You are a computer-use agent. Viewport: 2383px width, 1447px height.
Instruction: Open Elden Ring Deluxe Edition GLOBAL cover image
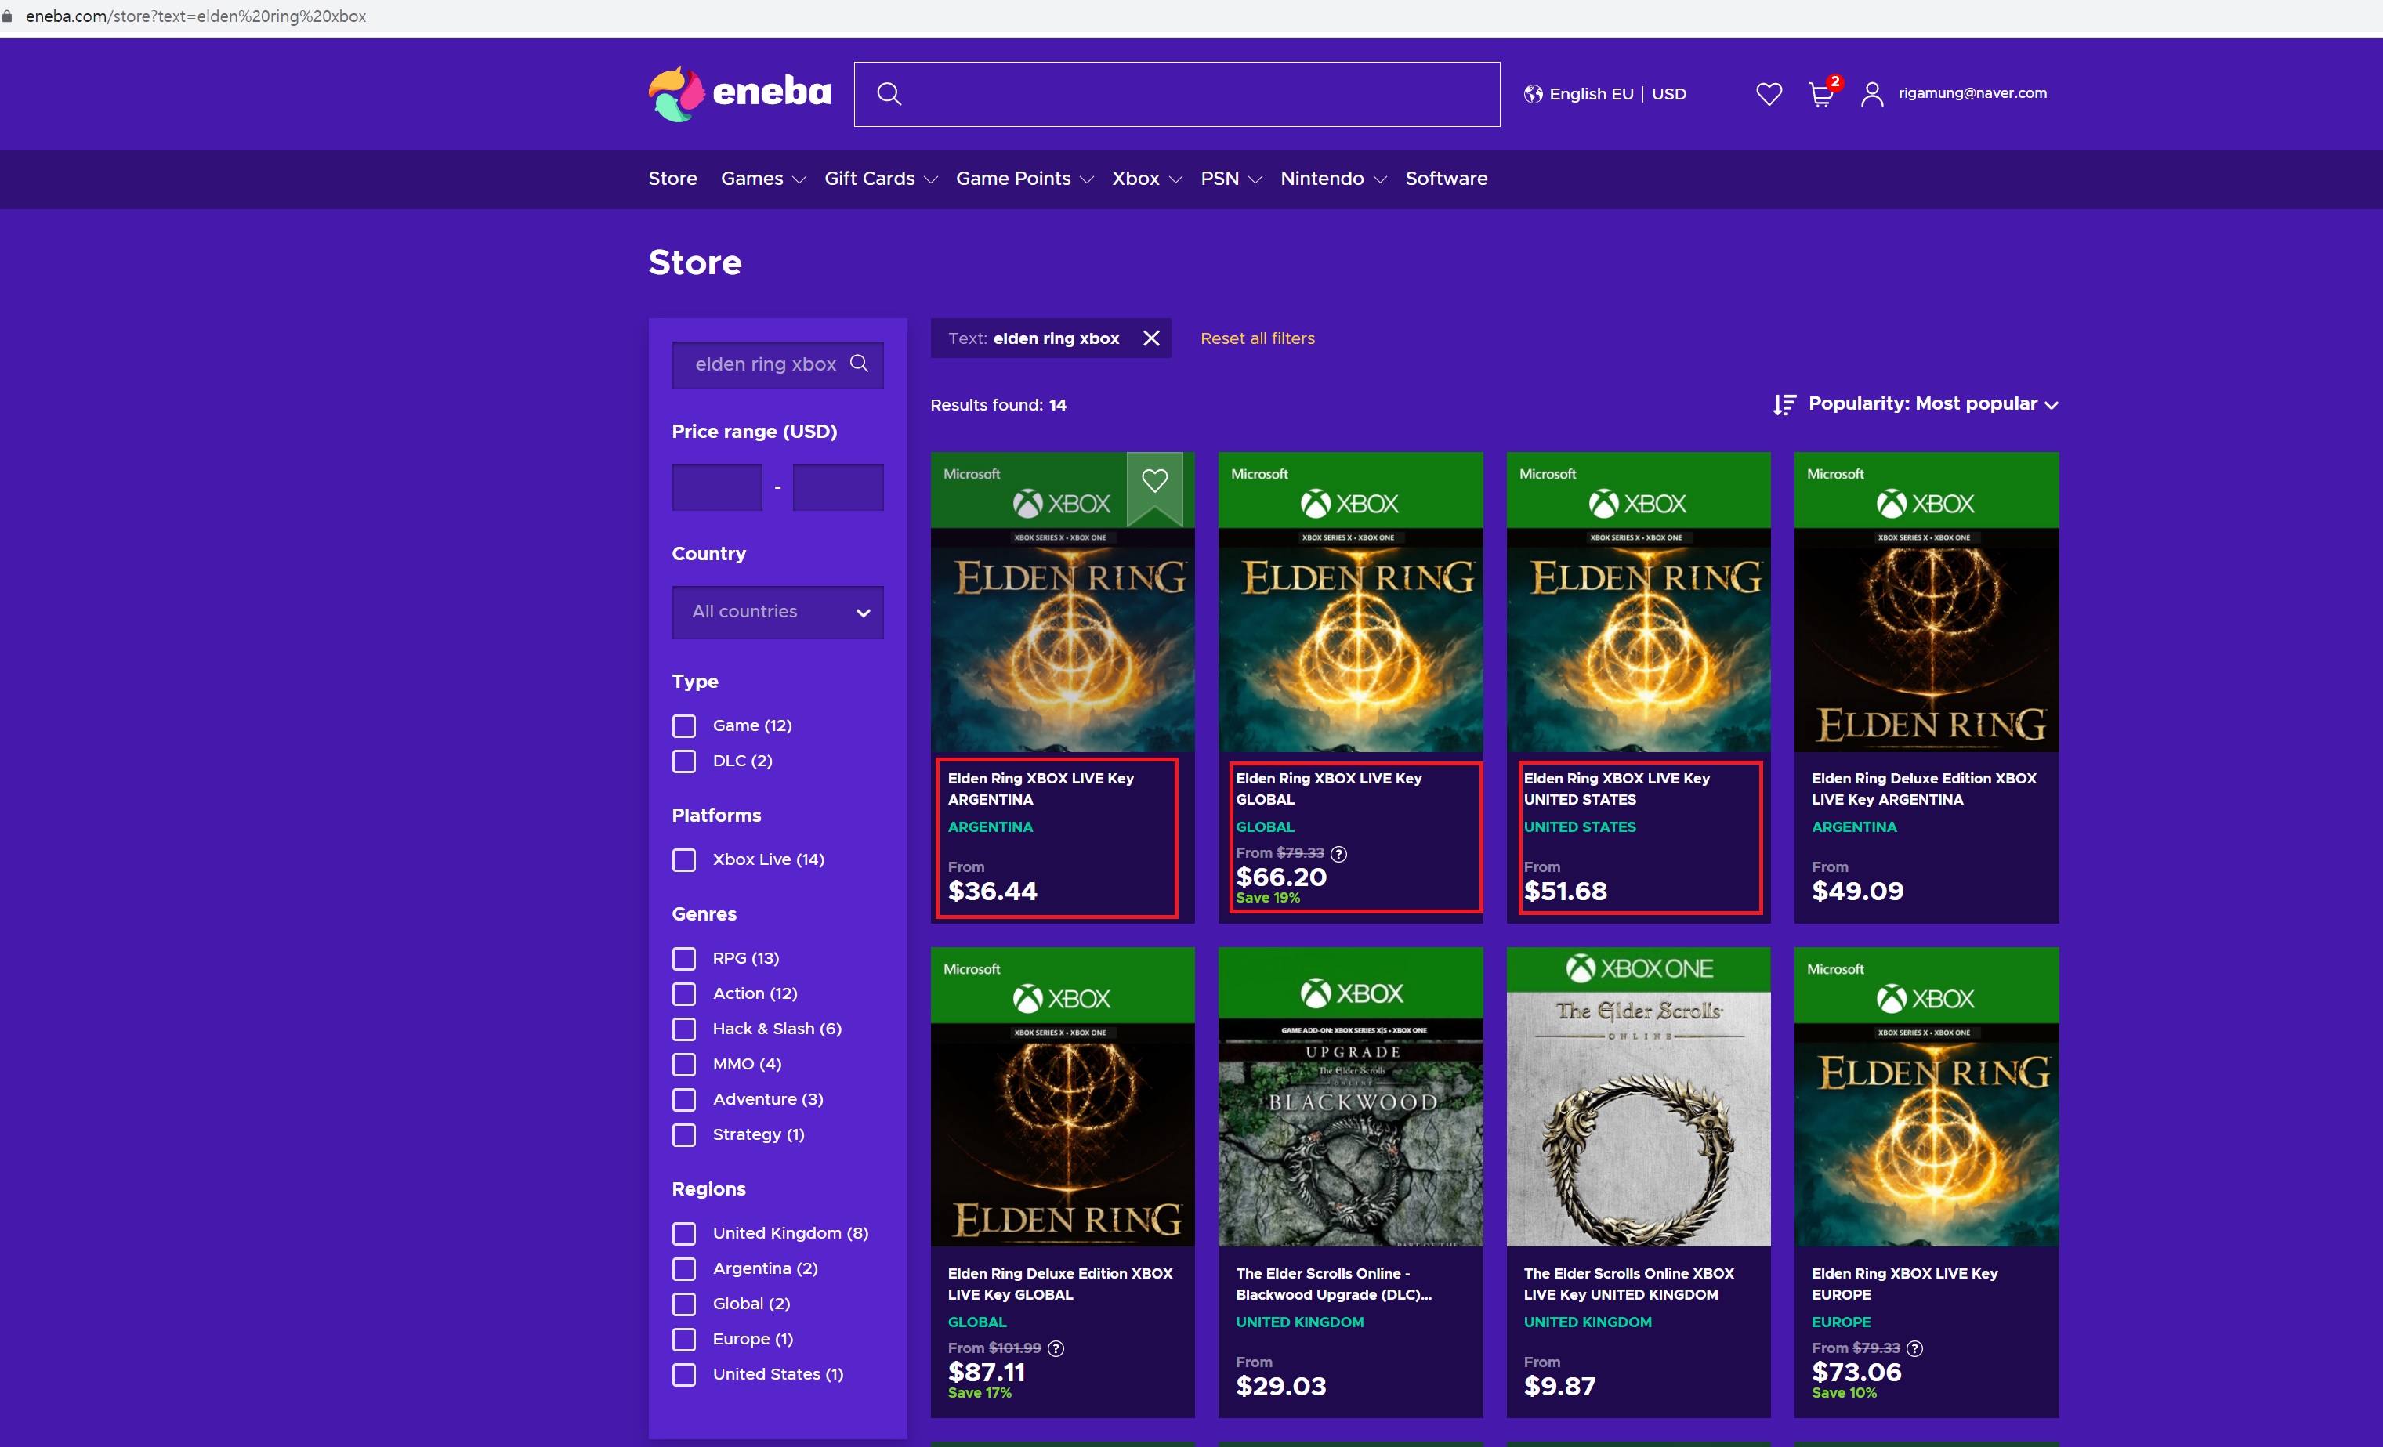coord(1062,1097)
